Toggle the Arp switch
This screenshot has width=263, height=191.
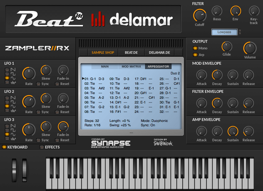(x=195, y=55)
